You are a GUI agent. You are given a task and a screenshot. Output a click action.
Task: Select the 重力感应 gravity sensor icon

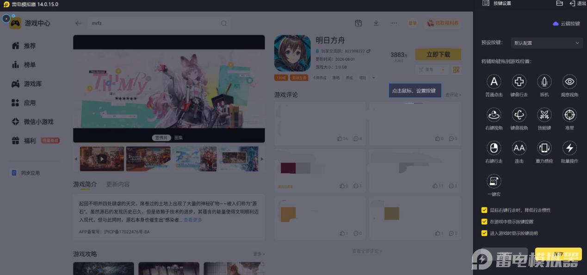[x=544, y=148]
